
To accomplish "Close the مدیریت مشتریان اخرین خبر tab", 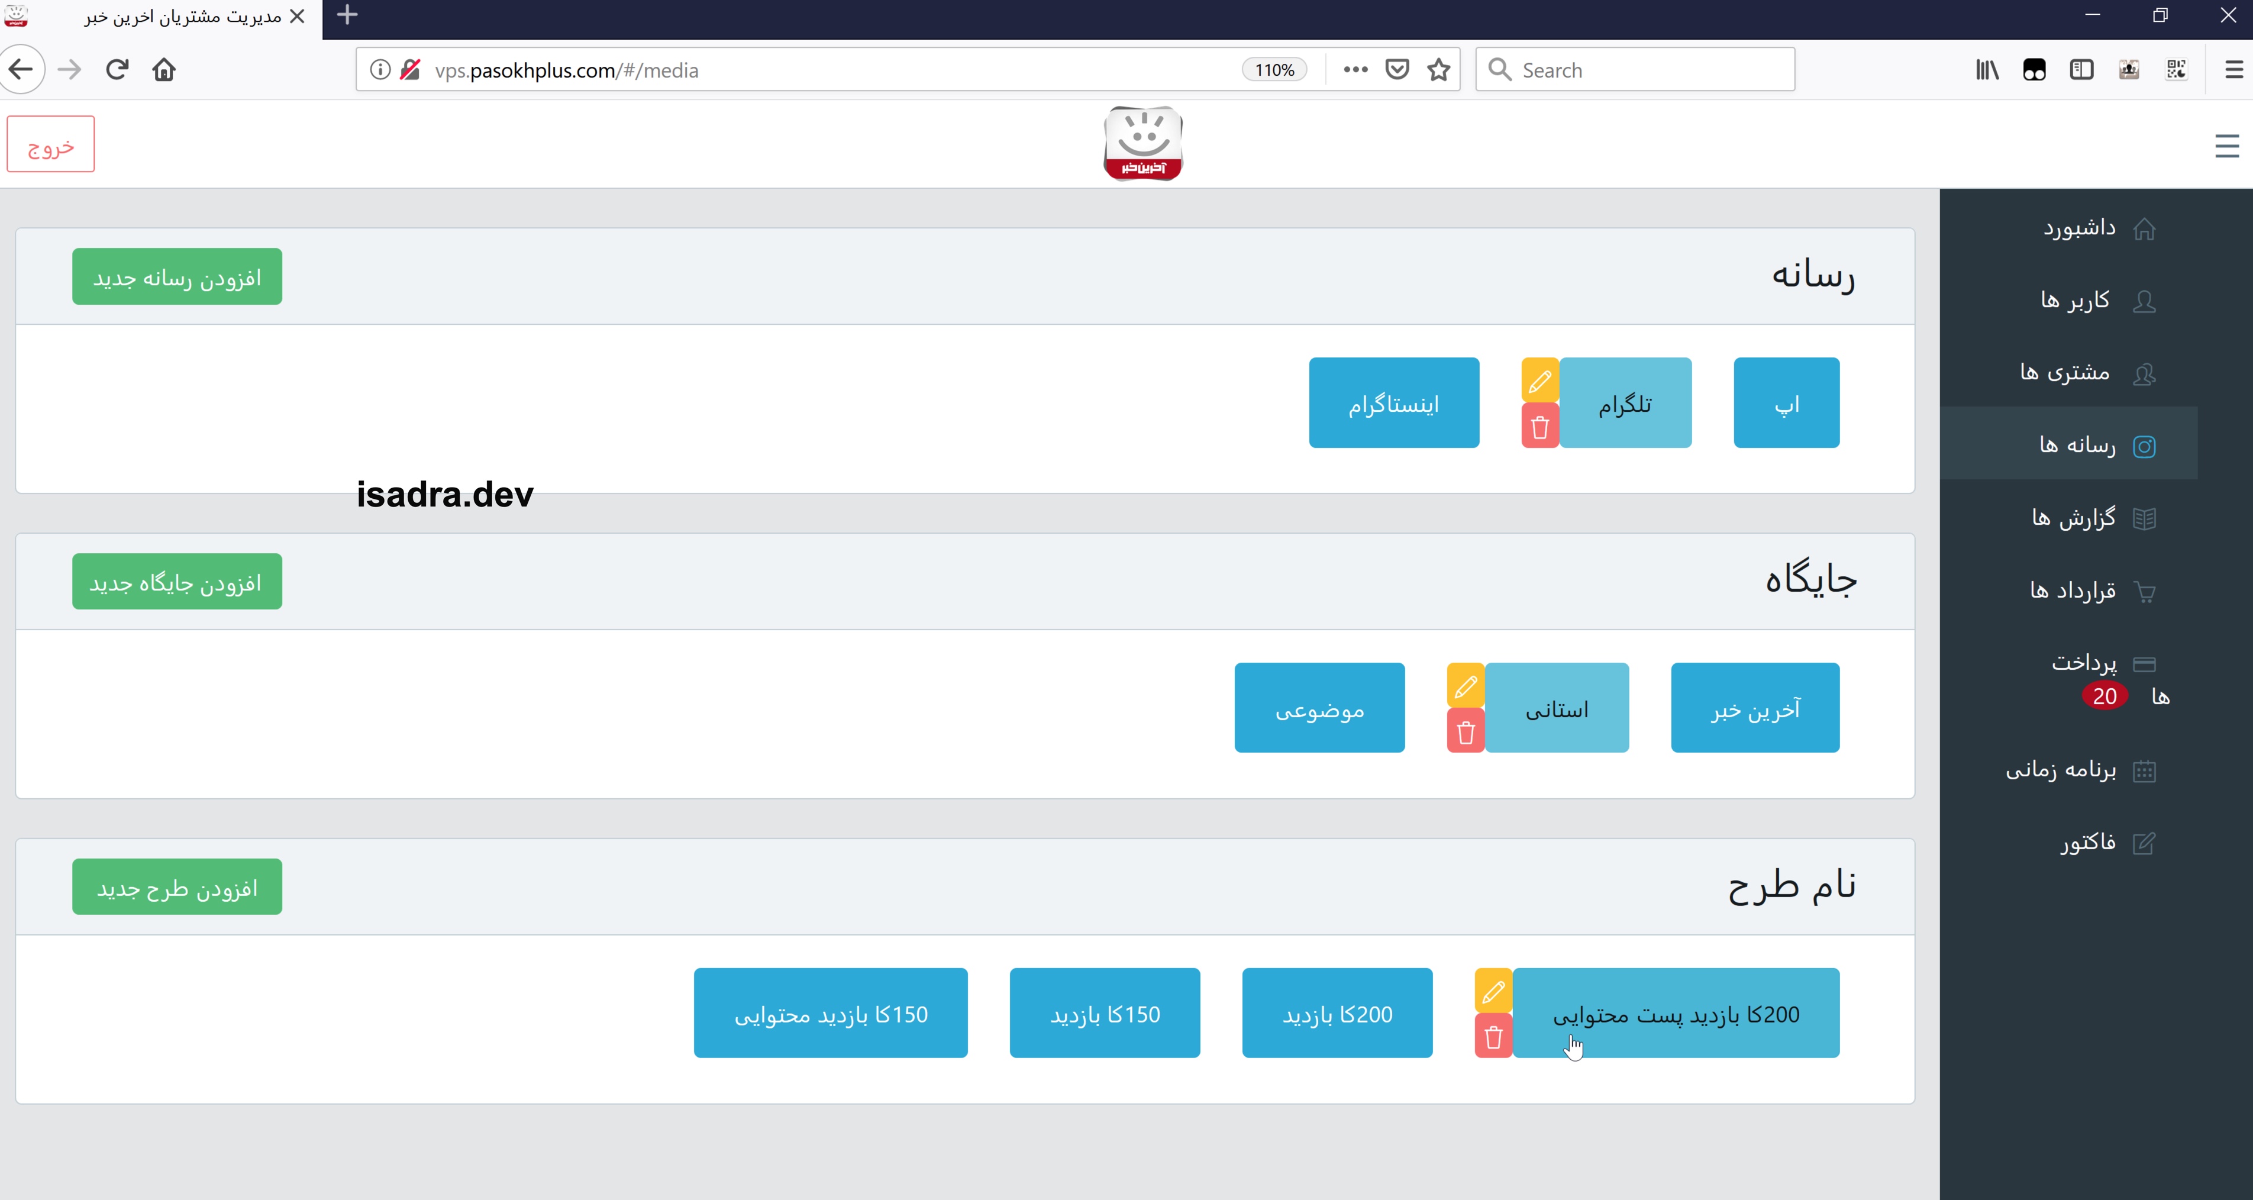I will [x=298, y=16].
